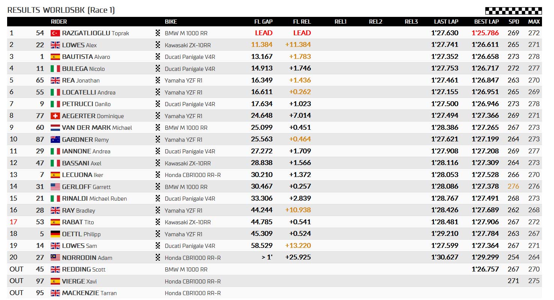The width and height of the screenshot is (554, 300).
Task: Click the UK flag next to Alex Lowes
Action: coord(55,45)
